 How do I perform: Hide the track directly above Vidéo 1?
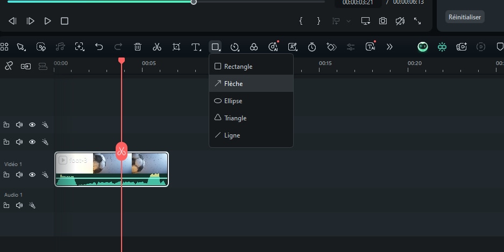(32, 142)
